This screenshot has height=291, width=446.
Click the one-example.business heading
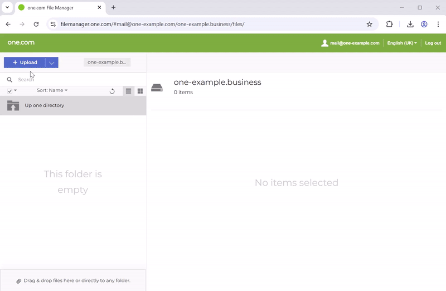pyautogui.click(x=217, y=82)
